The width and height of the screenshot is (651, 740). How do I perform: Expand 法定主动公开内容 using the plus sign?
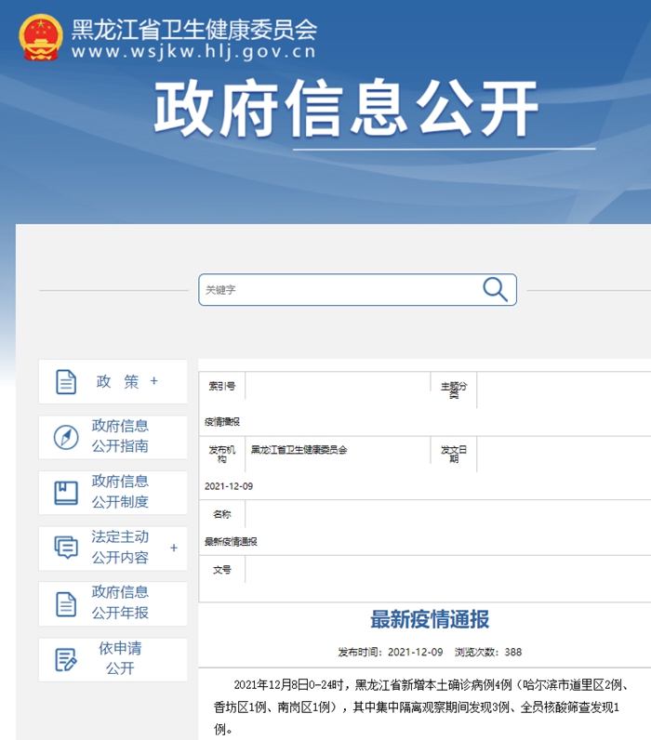click(173, 548)
